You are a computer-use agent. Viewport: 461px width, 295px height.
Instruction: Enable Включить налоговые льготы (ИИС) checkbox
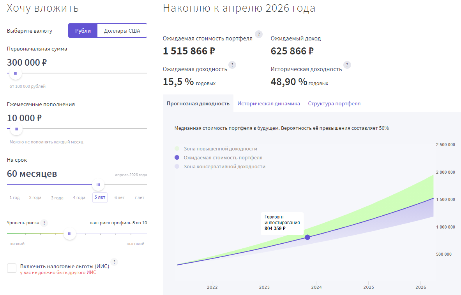[x=11, y=268]
